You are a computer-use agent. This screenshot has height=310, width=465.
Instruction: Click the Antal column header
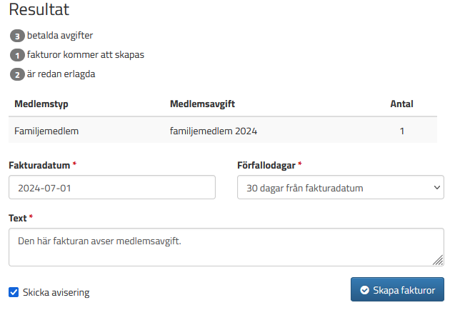pos(401,104)
